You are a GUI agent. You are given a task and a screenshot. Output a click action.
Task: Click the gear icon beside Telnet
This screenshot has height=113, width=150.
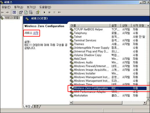(72, 37)
